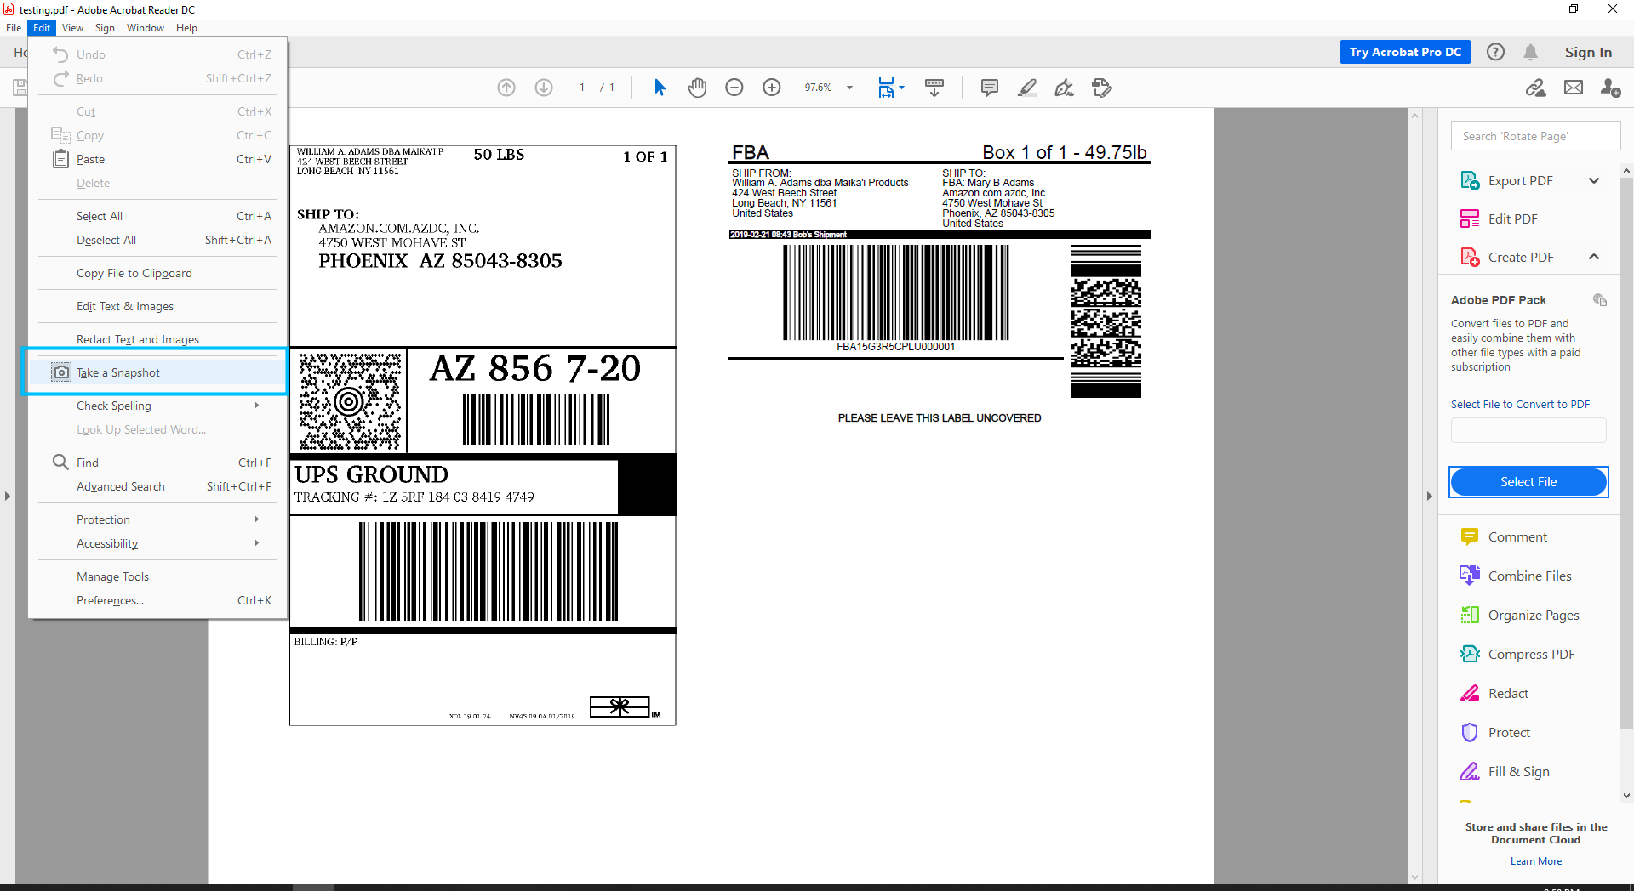Open the page fit options dropdown arrow
Image resolution: width=1634 pixels, height=891 pixels.
point(901,88)
